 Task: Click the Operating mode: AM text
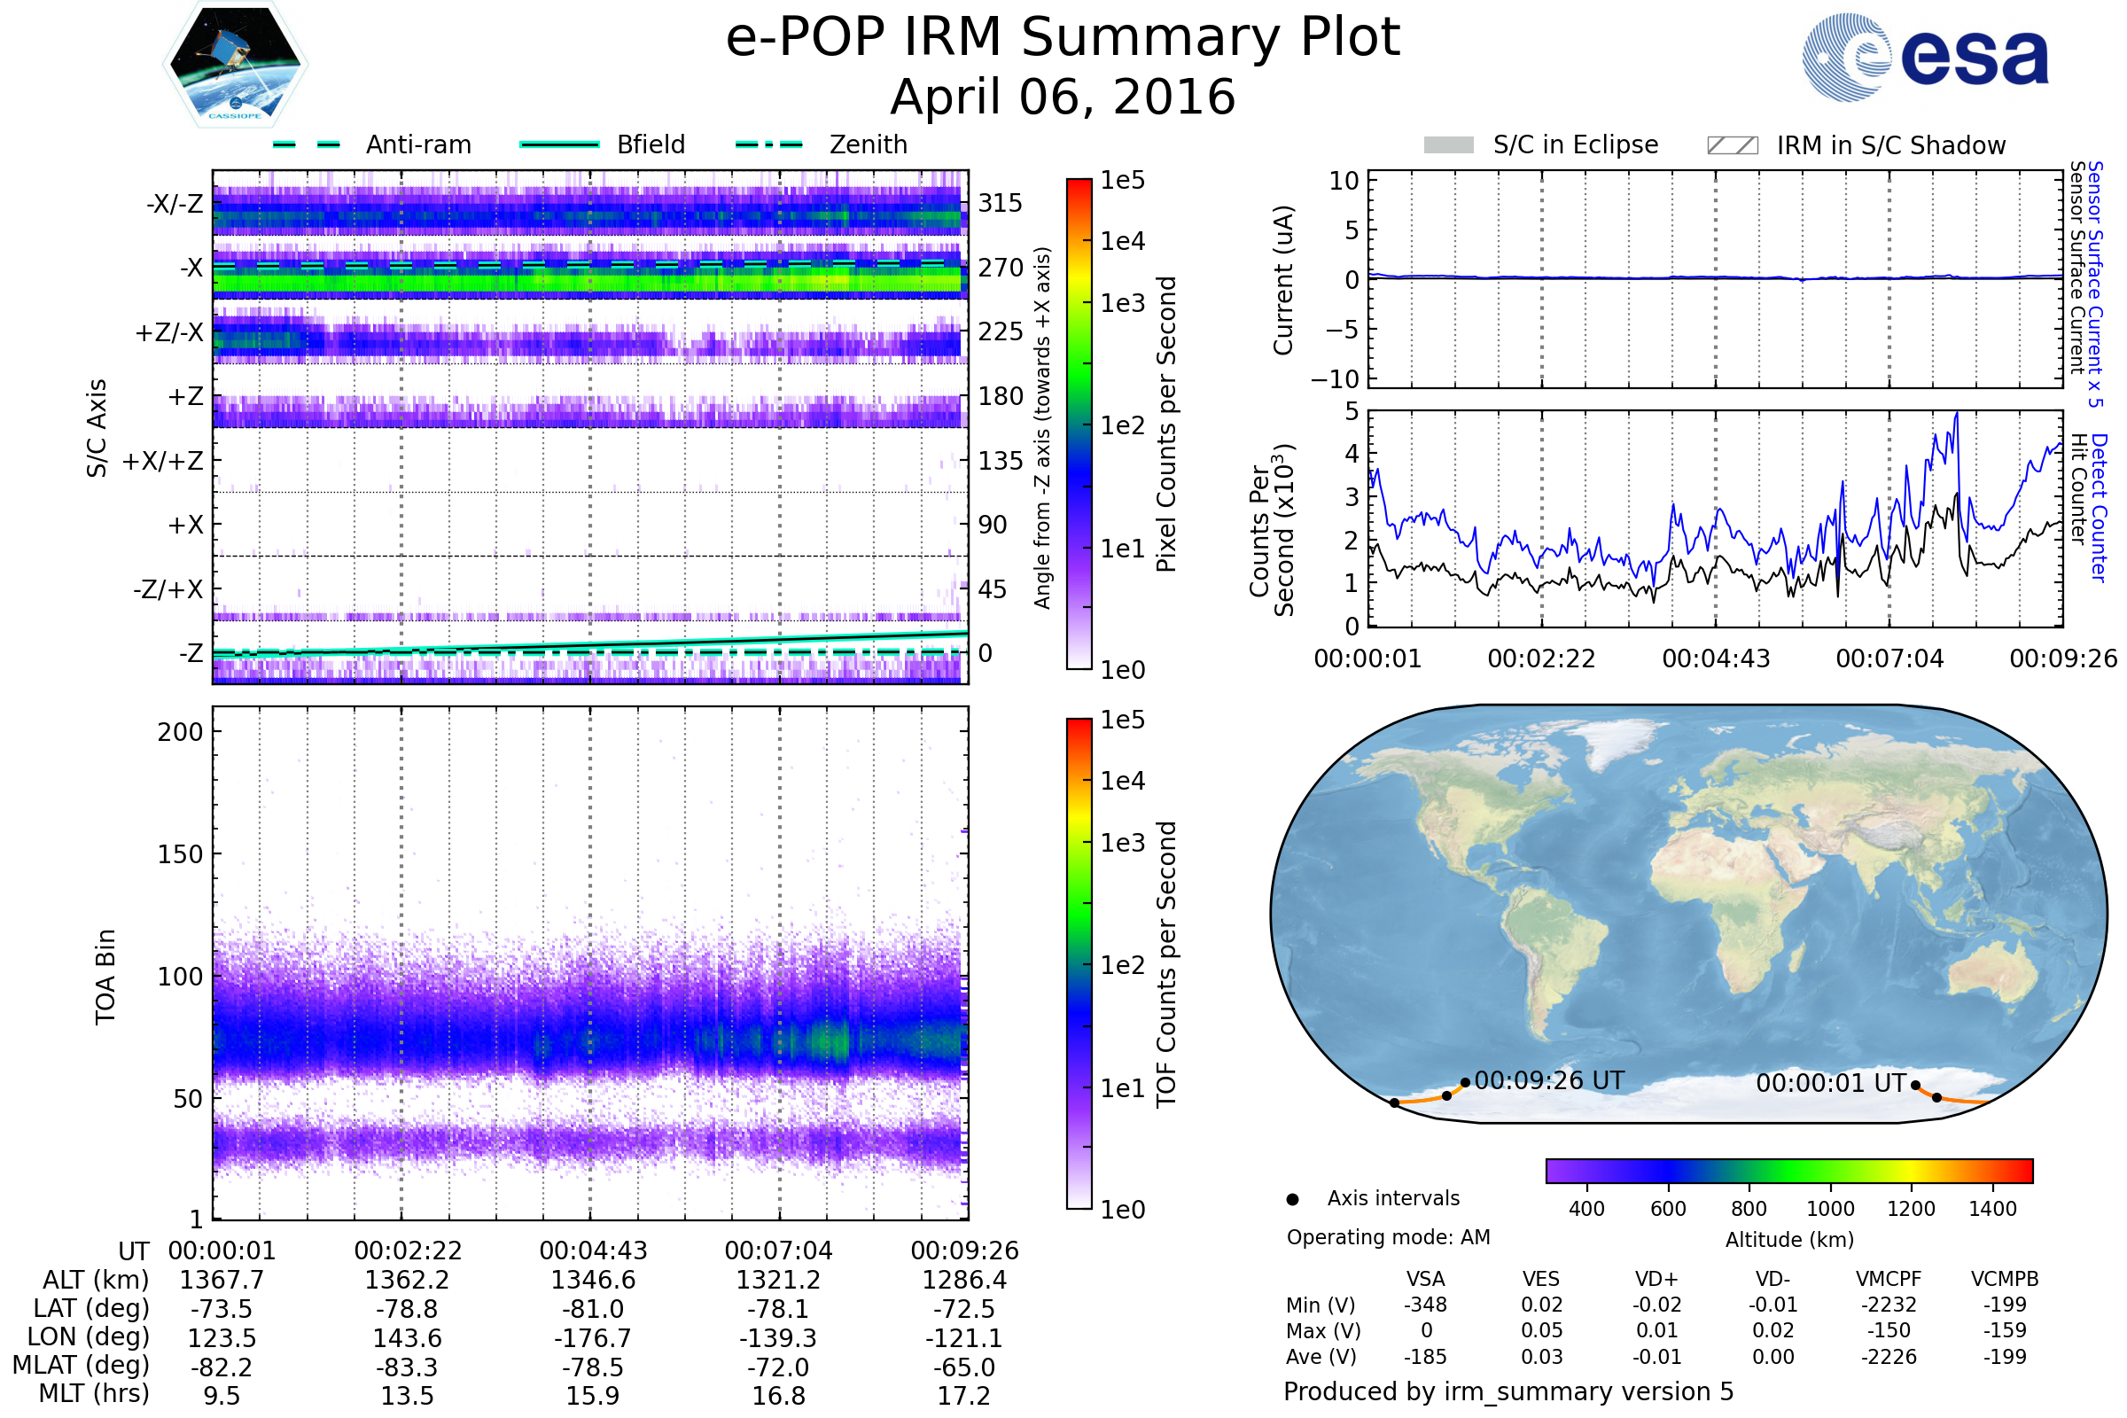tap(1388, 1237)
